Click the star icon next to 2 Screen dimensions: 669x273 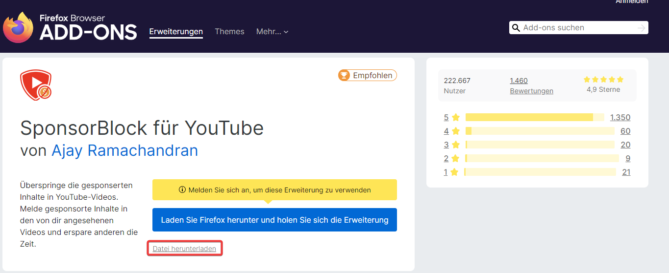456,158
